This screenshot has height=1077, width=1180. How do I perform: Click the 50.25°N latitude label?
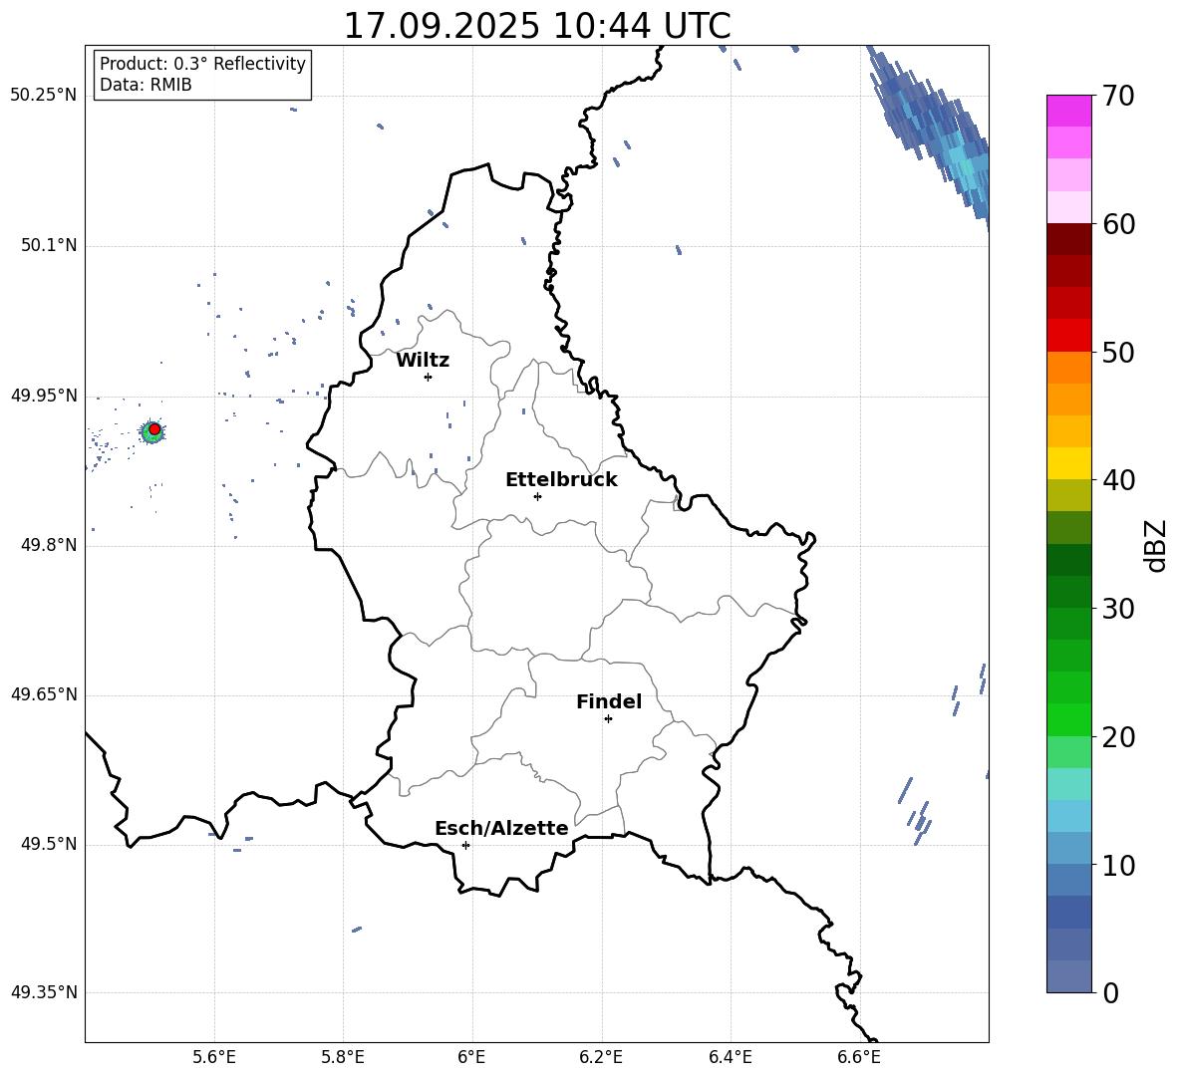[x=43, y=96]
